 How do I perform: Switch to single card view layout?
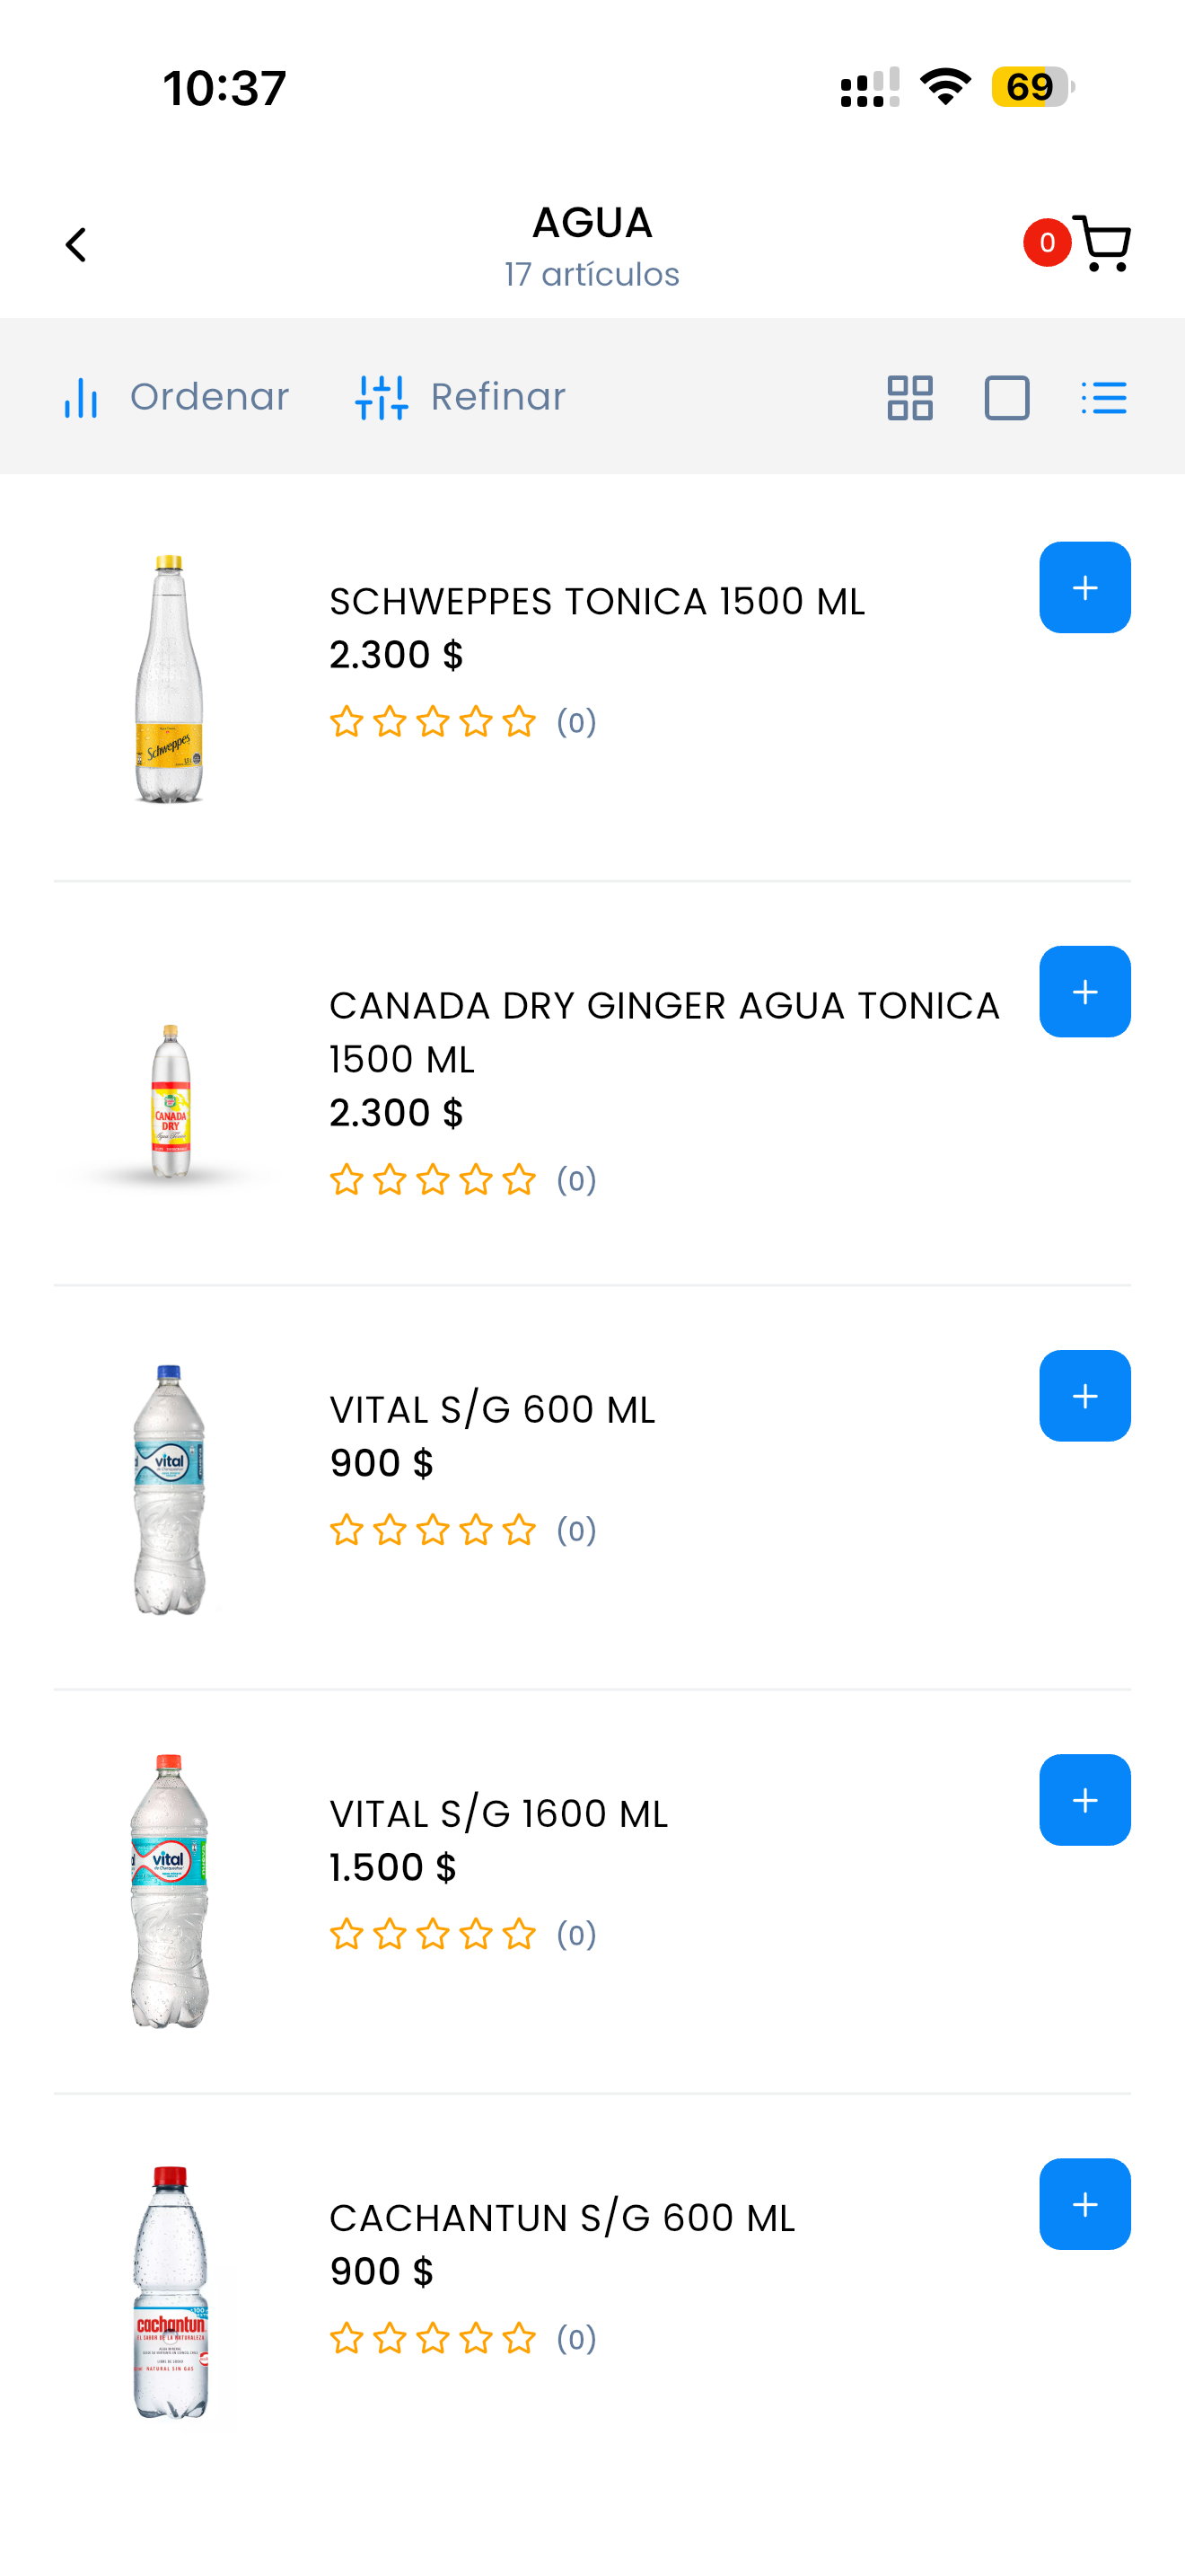pos(1006,398)
